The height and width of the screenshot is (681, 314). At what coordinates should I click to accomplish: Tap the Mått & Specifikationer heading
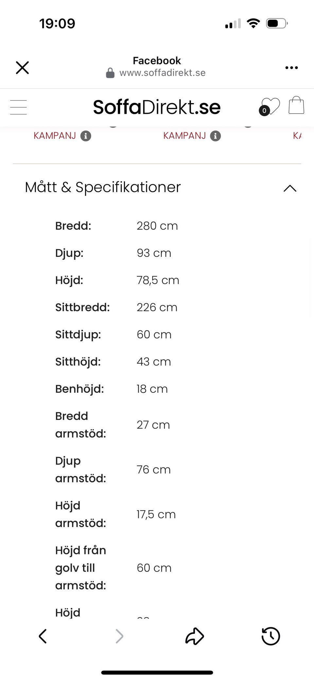[x=103, y=187]
